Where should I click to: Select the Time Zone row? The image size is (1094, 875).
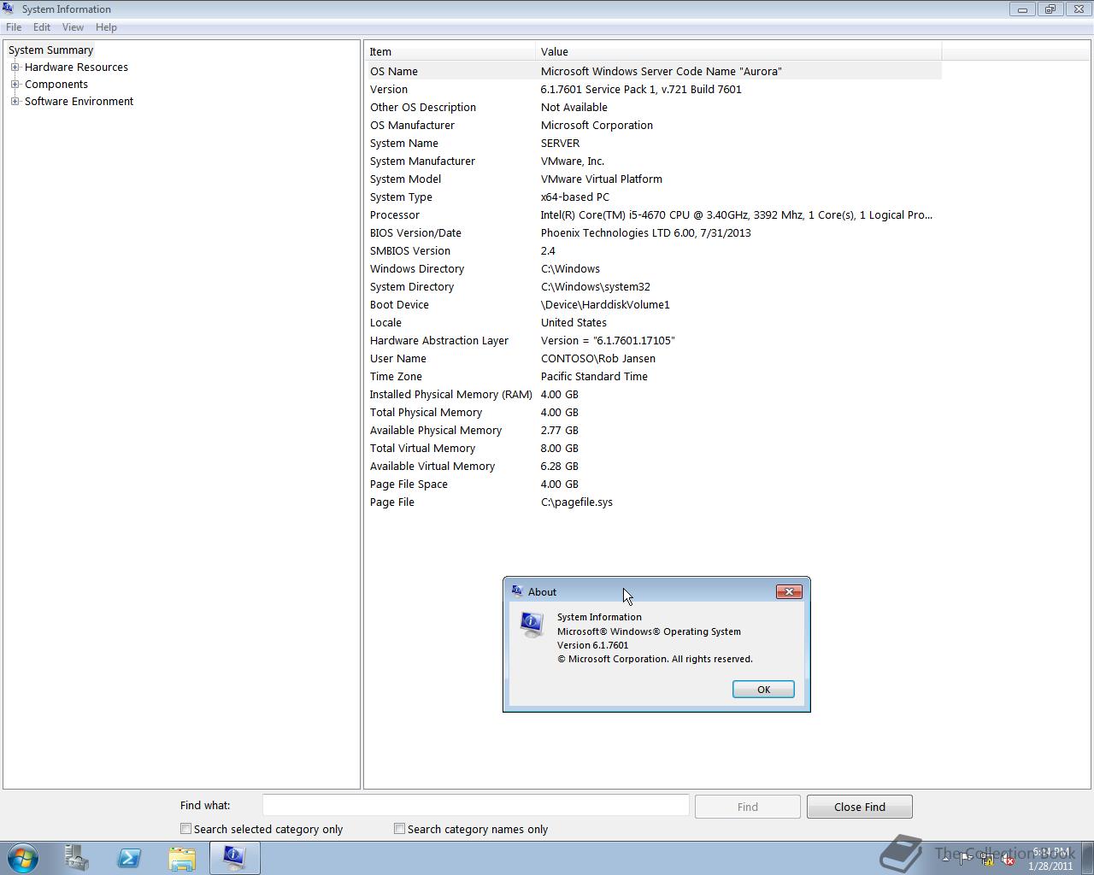[x=654, y=376]
